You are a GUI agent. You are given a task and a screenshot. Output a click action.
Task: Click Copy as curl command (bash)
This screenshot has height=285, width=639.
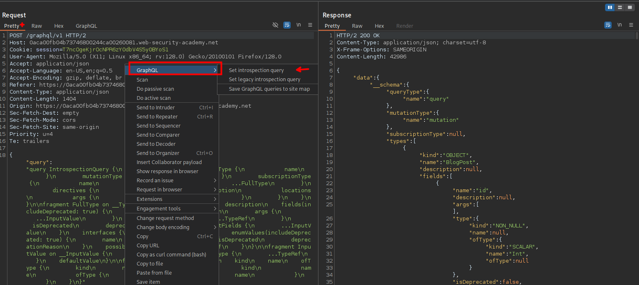coord(171,255)
